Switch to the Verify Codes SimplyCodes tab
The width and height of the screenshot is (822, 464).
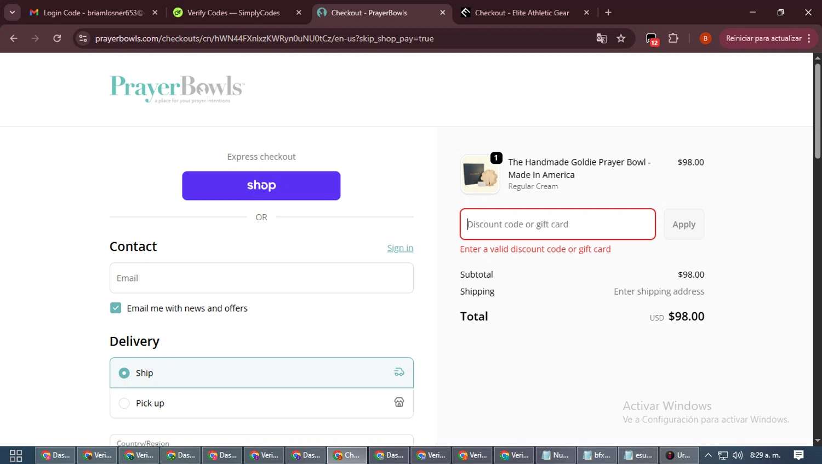tap(233, 13)
